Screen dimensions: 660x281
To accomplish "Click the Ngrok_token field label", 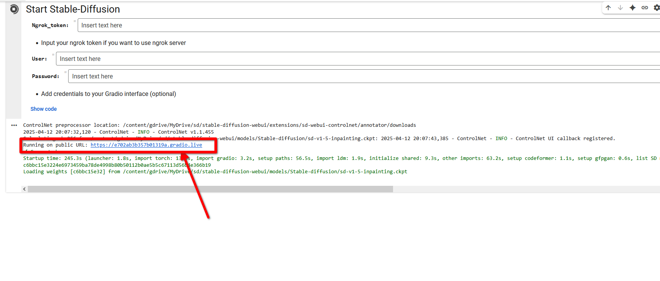I will [x=50, y=26].
